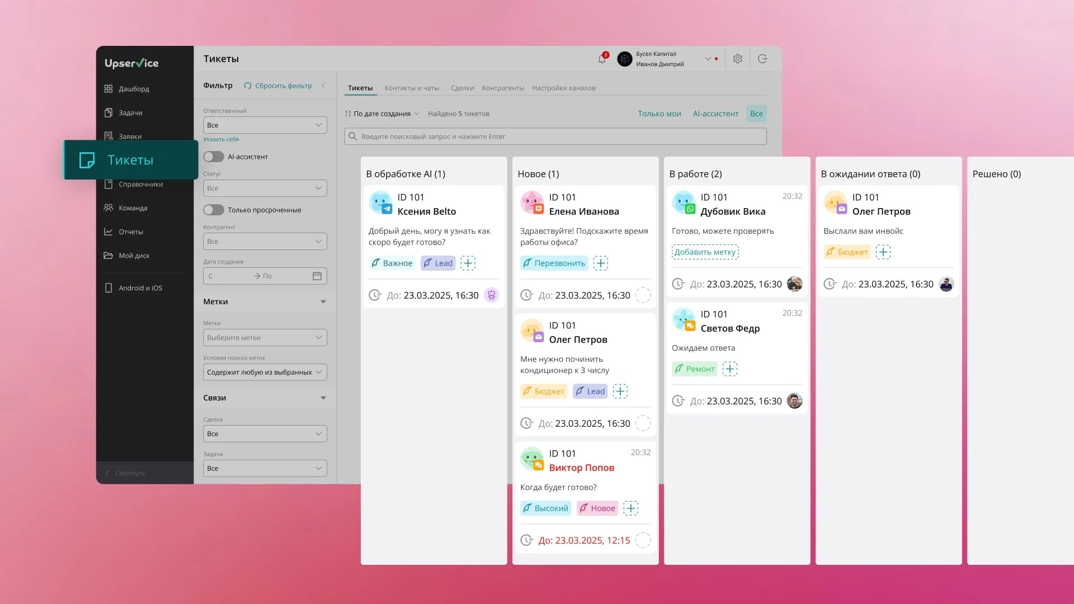
Task: Collapse the Метки section
Action: tap(323, 301)
